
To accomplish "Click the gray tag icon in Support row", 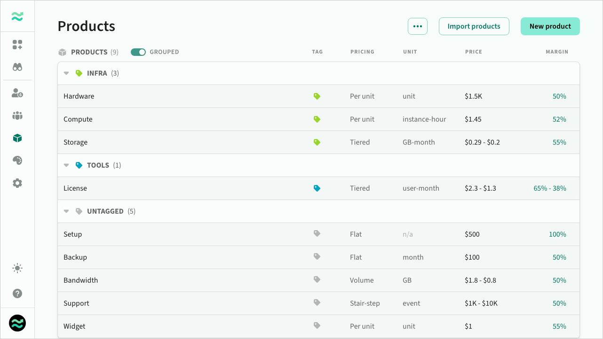I will 317,302.
